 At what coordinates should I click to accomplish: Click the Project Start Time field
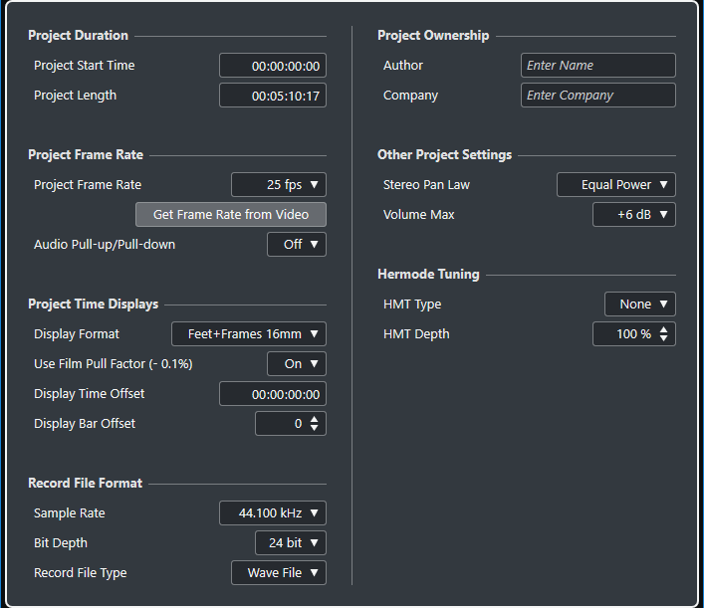click(273, 66)
